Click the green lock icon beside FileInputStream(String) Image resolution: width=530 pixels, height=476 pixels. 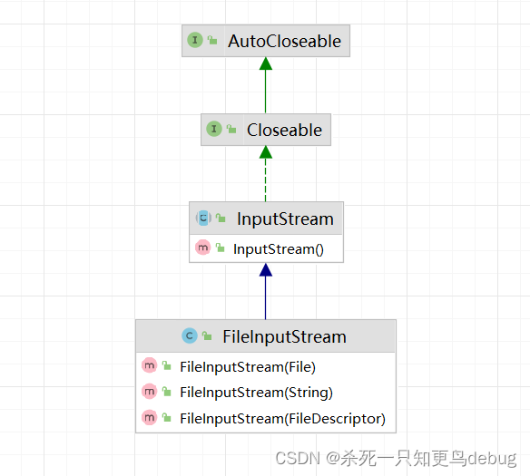(x=167, y=392)
